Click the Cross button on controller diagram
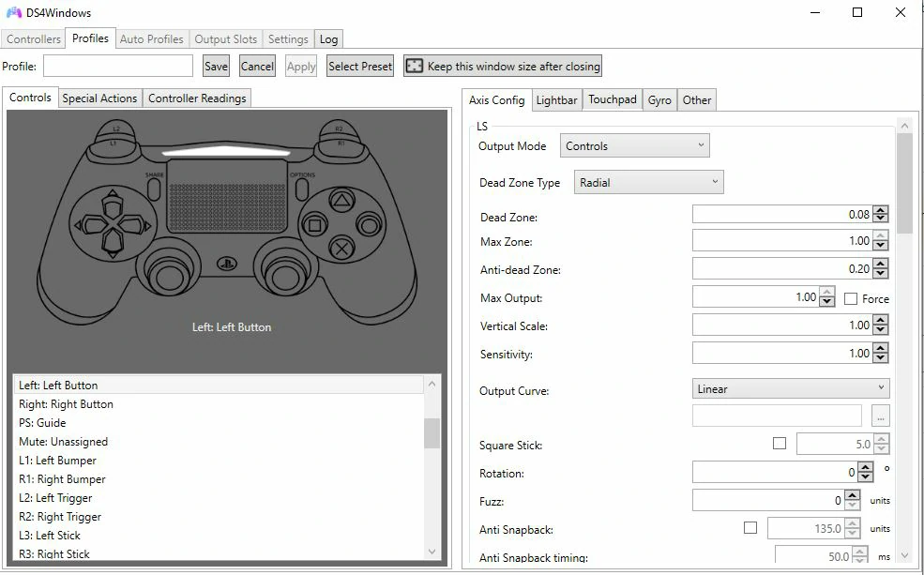The height and width of the screenshot is (575, 924). (x=341, y=249)
